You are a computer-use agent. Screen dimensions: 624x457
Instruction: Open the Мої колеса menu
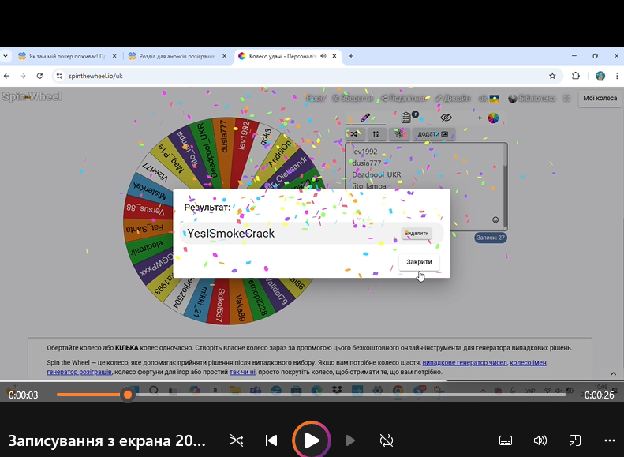599,99
